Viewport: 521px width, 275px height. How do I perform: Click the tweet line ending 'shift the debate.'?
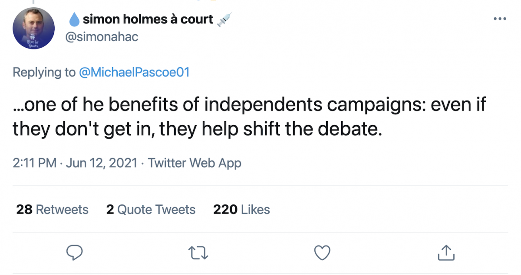pyautogui.click(x=198, y=129)
